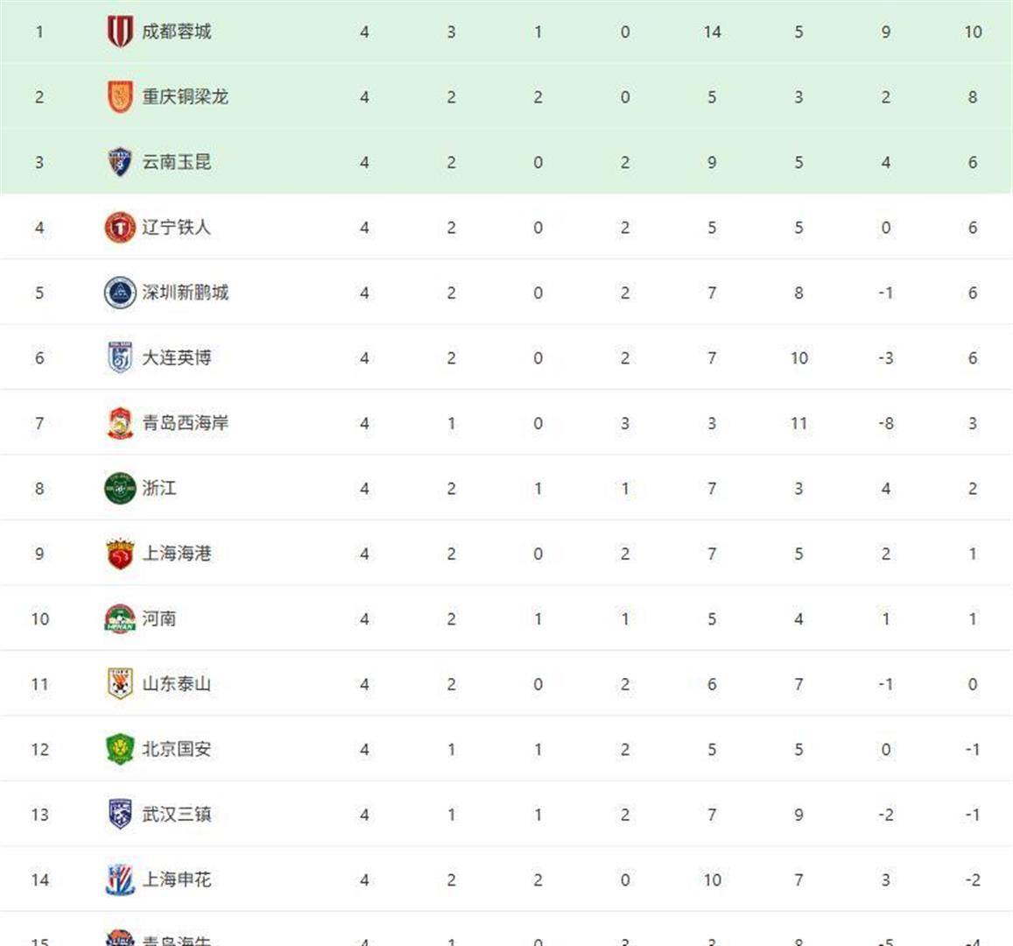1013x946 pixels.
Task: Click the 上海申花 team name
Action: (177, 879)
